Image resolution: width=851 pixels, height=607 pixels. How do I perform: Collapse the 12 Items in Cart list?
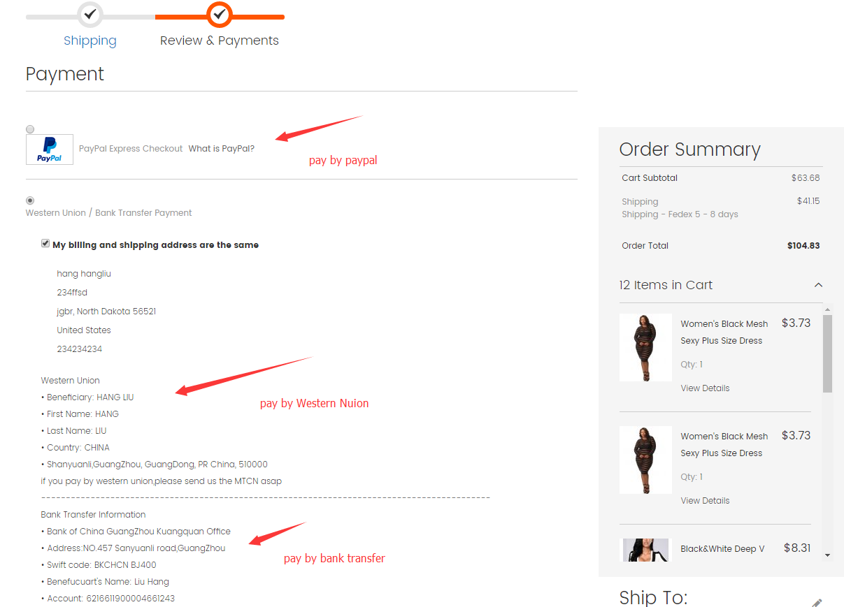818,285
